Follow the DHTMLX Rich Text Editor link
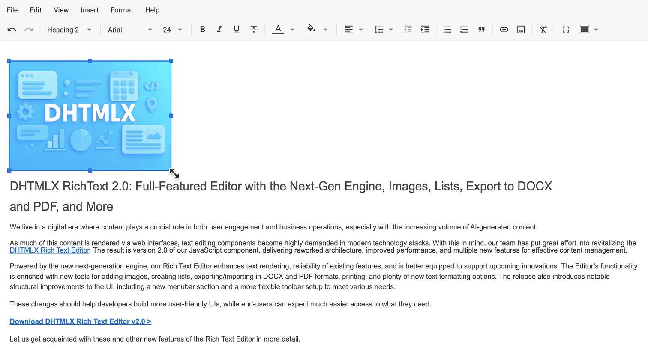 (49, 250)
